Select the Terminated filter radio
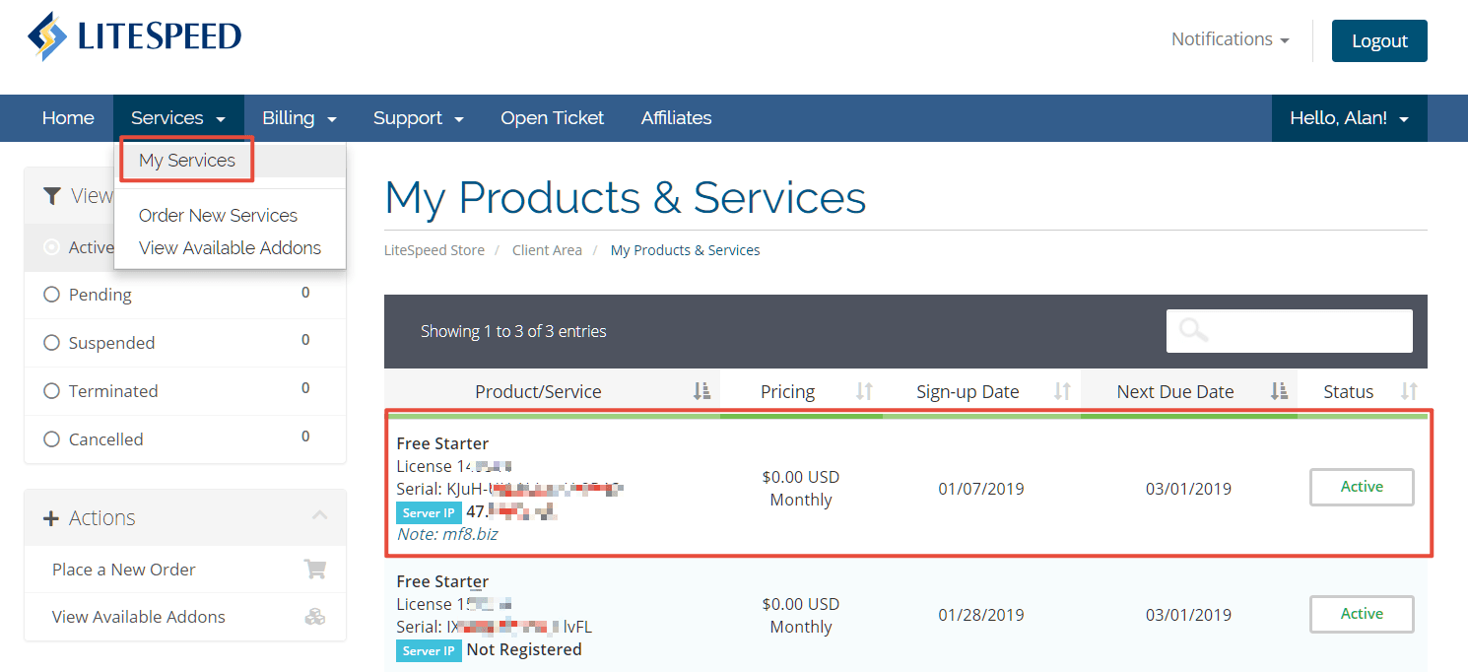 tap(52, 391)
